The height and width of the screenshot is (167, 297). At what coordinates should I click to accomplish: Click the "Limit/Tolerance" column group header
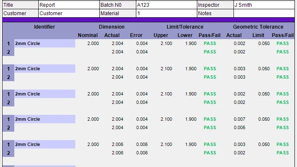[185, 27]
